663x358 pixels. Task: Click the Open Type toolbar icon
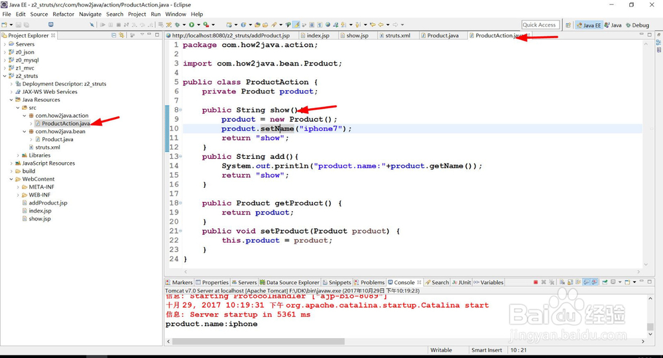click(x=257, y=24)
